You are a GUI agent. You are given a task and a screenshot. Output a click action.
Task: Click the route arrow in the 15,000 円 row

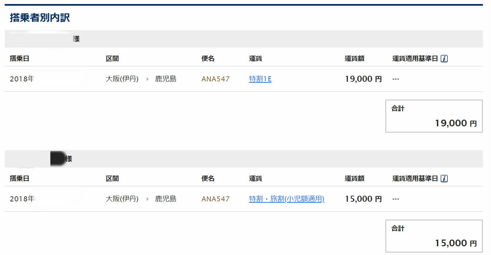pyautogui.click(x=147, y=199)
